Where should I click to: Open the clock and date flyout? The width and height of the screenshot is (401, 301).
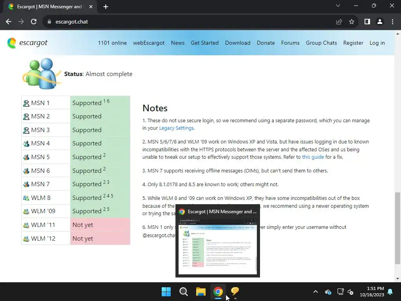tap(372, 292)
